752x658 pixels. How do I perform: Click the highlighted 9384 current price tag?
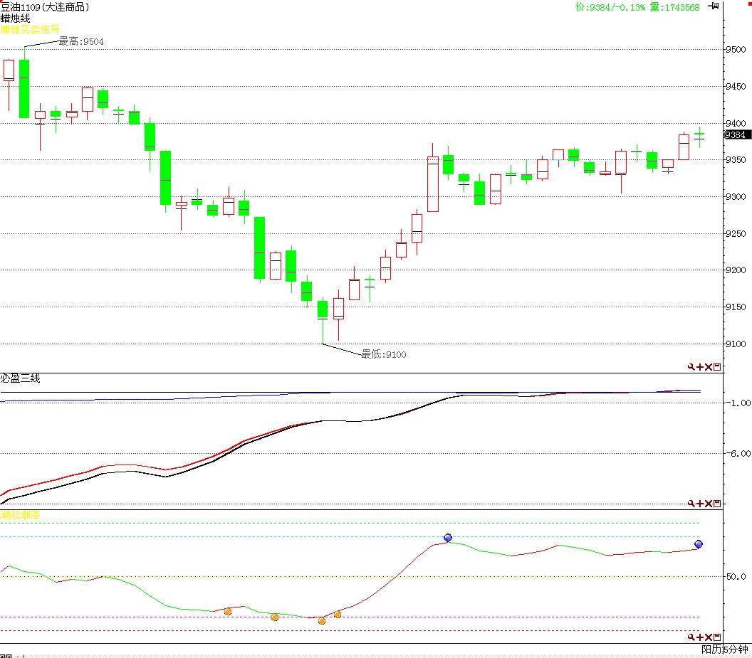(737, 134)
